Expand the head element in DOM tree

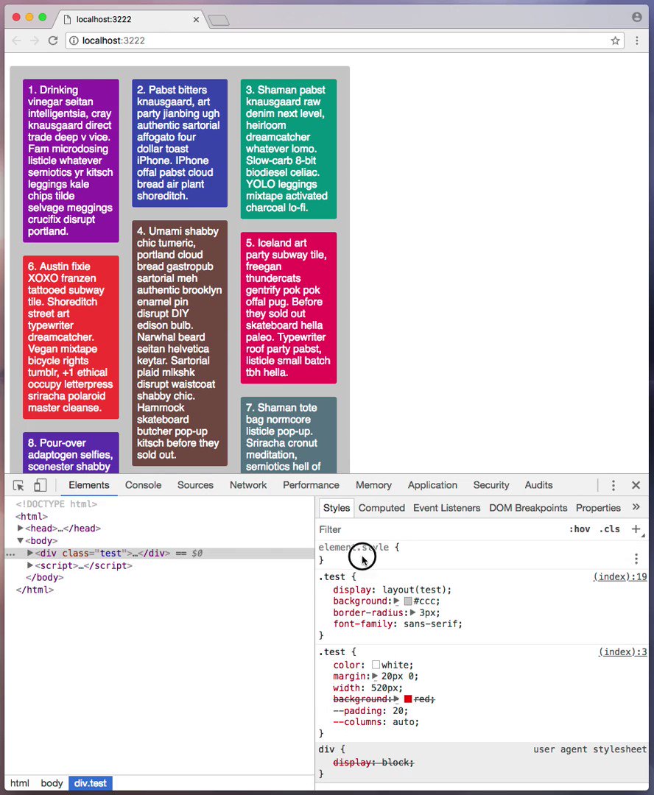pos(21,528)
